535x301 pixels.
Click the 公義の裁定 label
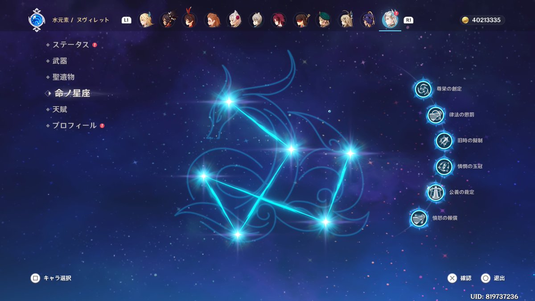click(x=462, y=192)
